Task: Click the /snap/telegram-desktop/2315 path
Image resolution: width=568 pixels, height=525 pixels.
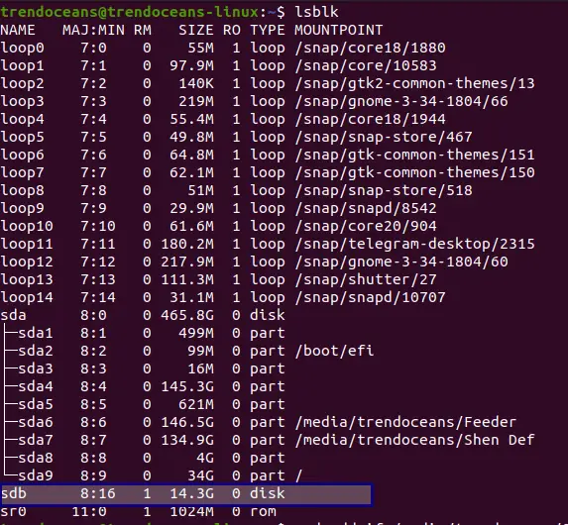Action: point(414,244)
